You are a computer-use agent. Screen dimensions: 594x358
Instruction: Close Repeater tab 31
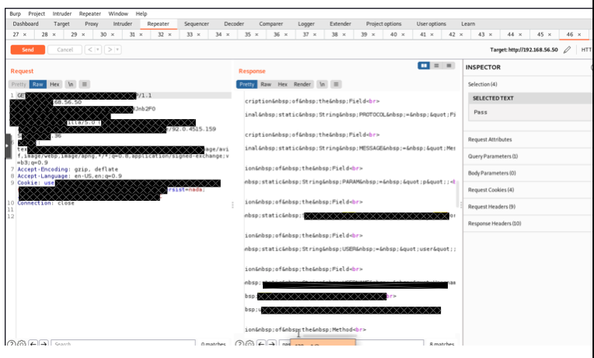pos(141,34)
